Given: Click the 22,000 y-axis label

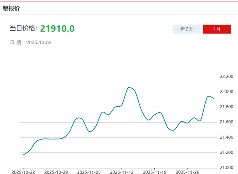Looking at the screenshot, I should click(x=226, y=92).
